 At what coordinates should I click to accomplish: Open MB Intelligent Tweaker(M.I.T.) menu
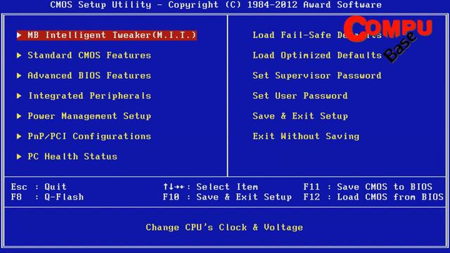point(107,35)
